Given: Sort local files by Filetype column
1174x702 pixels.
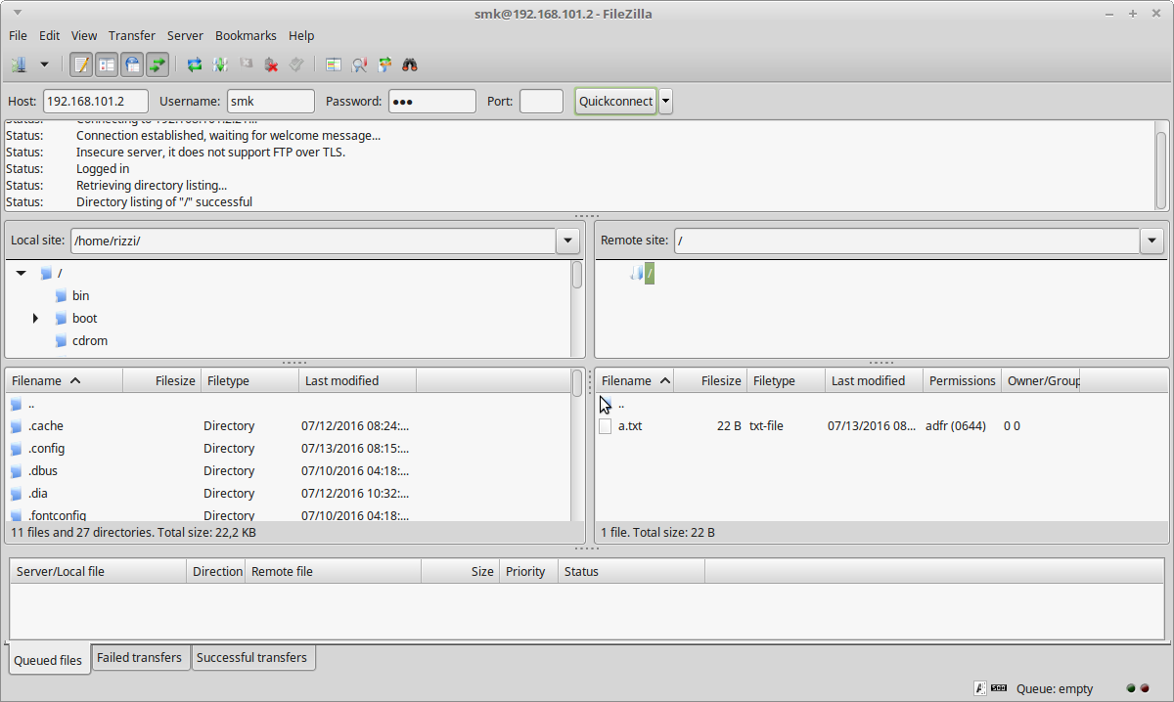Looking at the screenshot, I should (248, 381).
